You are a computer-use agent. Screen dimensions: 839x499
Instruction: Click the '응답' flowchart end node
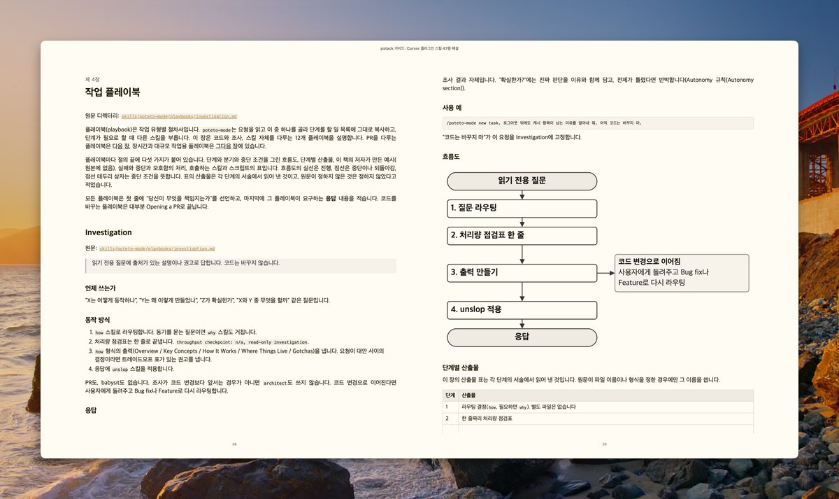(522, 337)
